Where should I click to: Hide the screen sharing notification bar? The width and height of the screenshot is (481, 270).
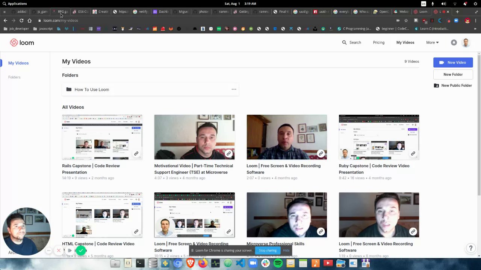tap(286, 250)
